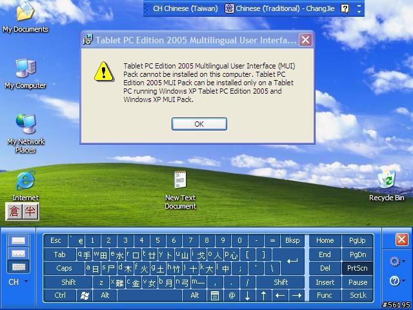Tap the Tab key
The image size is (413, 310).
coord(60,254)
